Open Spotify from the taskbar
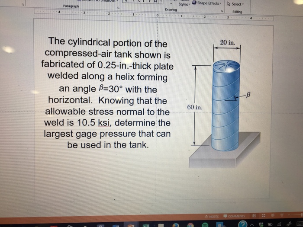The height and width of the screenshot is (227, 303). (205, 225)
